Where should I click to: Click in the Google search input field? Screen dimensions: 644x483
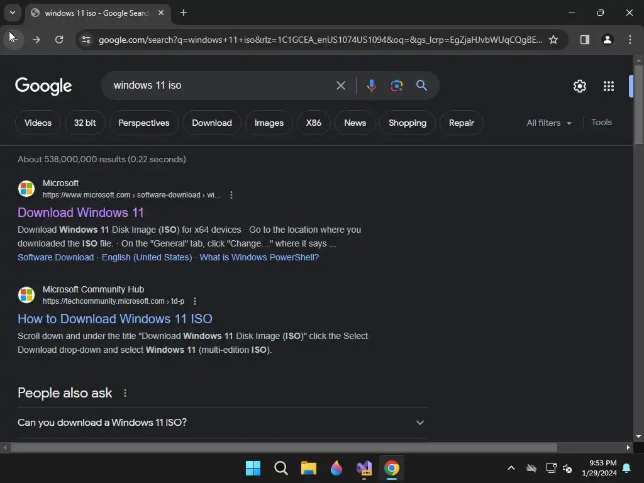(222, 86)
